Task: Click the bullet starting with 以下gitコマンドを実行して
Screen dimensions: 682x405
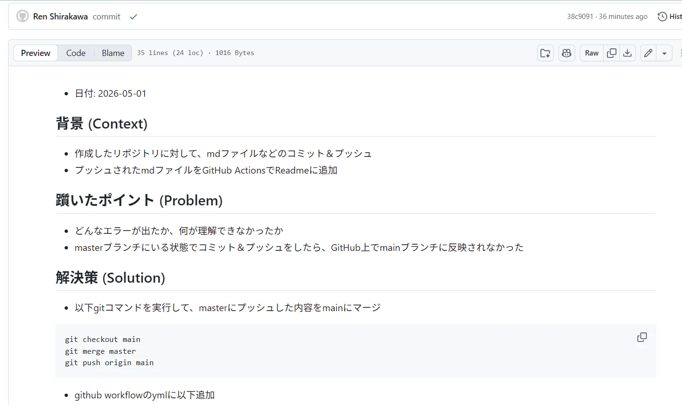Action: [x=227, y=308]
